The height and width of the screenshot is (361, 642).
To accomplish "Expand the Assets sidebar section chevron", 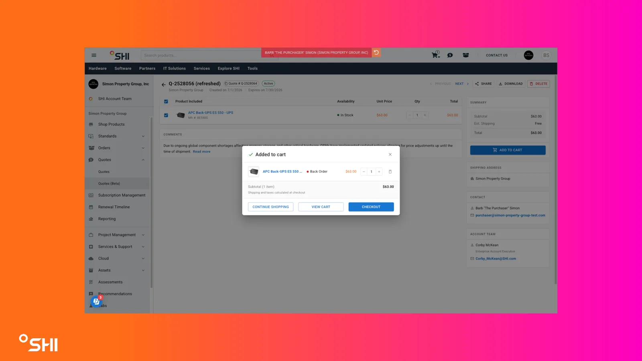I will click(143, 270).
